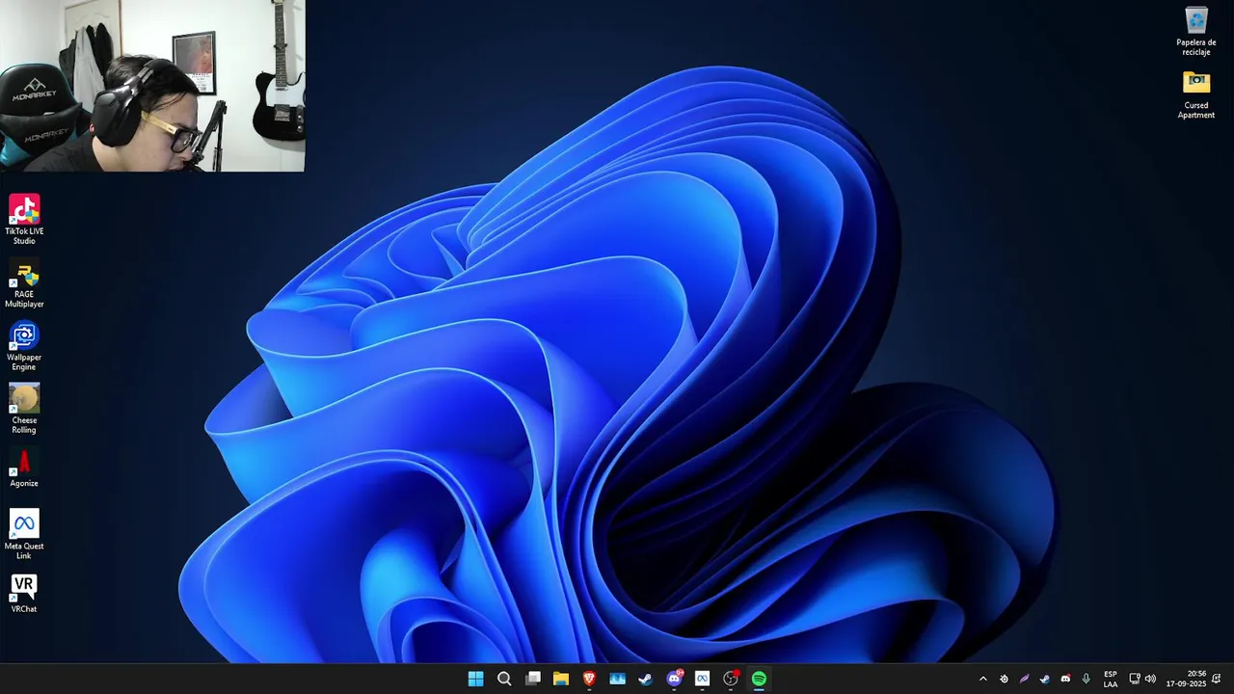Image resolution: width=1234 pixels, height=694 pixels.
Task: Open the notifications bell icon
Action: point(1217,679)
